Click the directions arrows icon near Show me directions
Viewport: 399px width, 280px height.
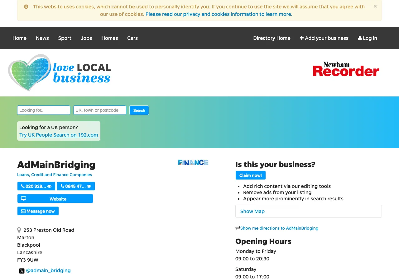pos(238,228)
